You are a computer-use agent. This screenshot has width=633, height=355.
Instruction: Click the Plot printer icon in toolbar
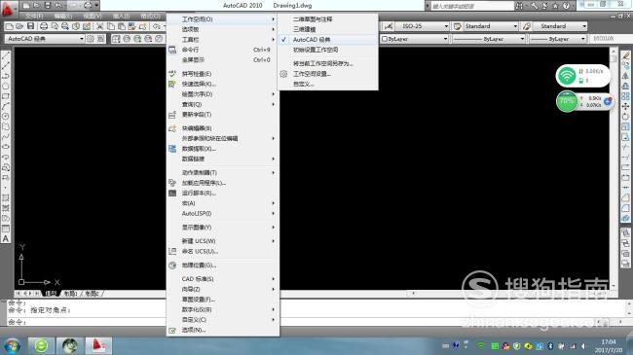click(43, 26)
